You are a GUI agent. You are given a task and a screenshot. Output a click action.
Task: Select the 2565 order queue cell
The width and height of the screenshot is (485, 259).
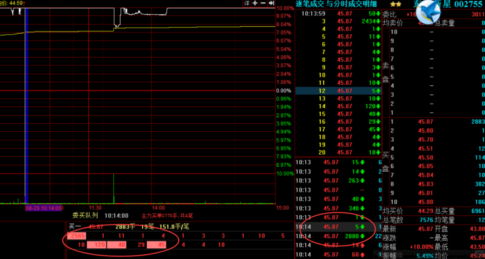[77, 236]
